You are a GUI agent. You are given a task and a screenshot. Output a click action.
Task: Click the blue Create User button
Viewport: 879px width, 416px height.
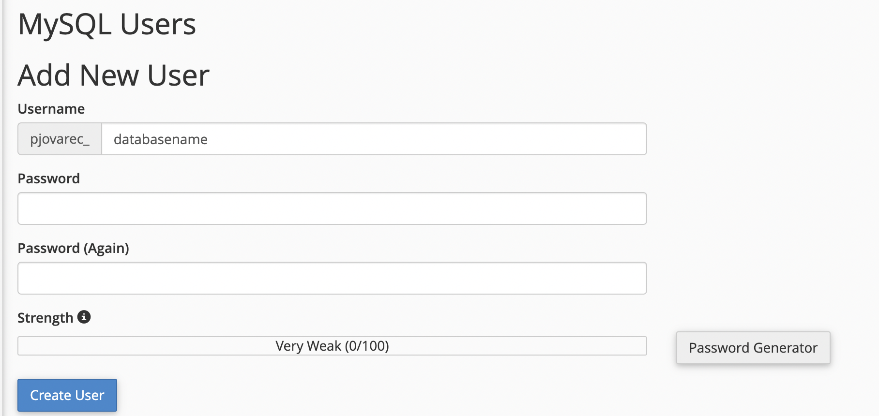tap(67, 395)
